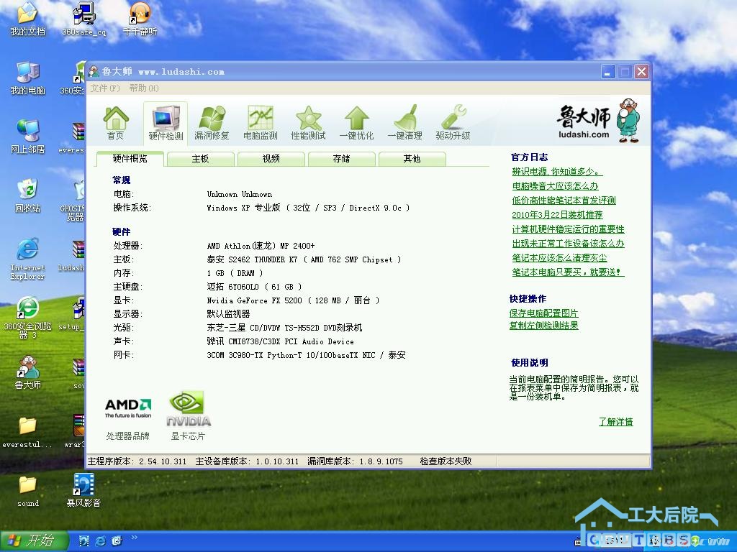The width and height of the screenshot is (737, 552).
Task: Open the 开始 Start button
Action: [34, 541]
